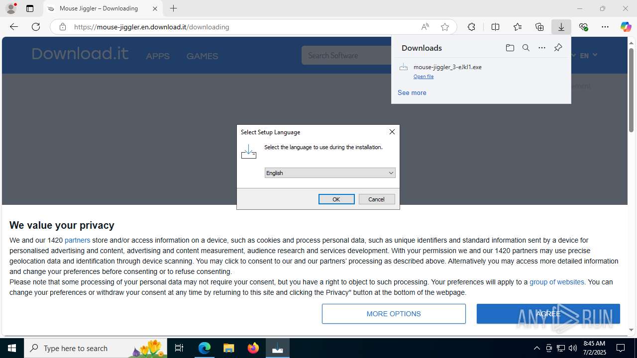Refresh the current page
637x358 pixels.
pyautogui.click(x=36, y=27)
